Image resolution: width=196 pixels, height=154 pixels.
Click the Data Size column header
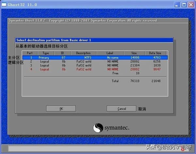[x=155, y=53]
